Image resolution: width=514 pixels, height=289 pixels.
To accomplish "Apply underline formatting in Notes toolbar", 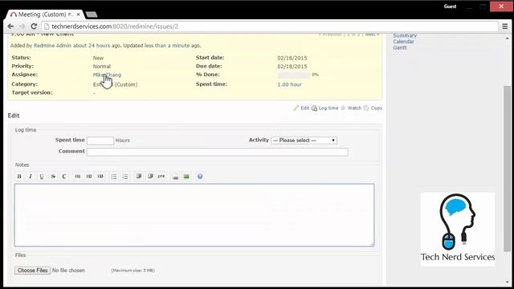I will point(42,177).
